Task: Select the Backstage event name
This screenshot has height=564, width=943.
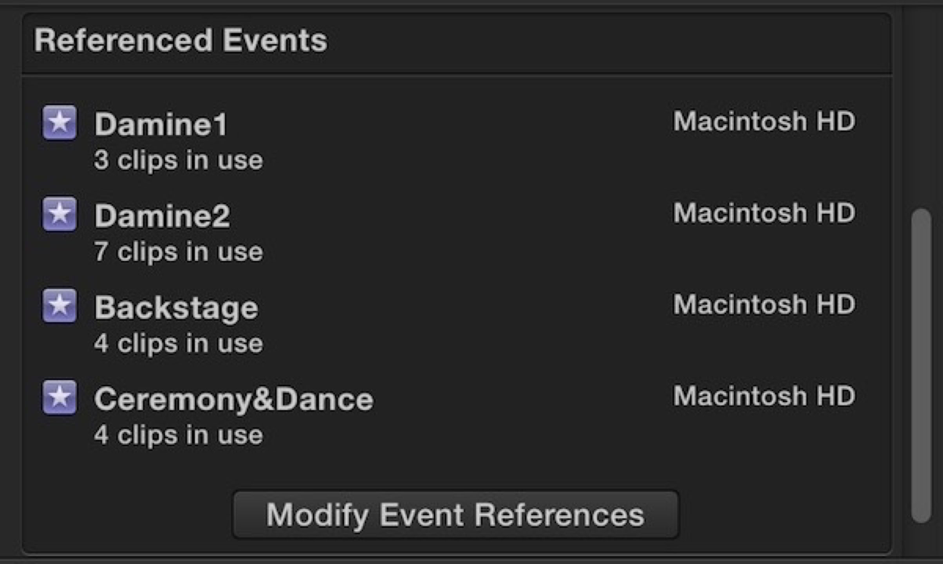Action: 176,307
